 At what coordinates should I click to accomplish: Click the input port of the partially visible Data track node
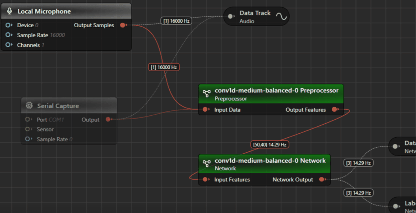396,146
